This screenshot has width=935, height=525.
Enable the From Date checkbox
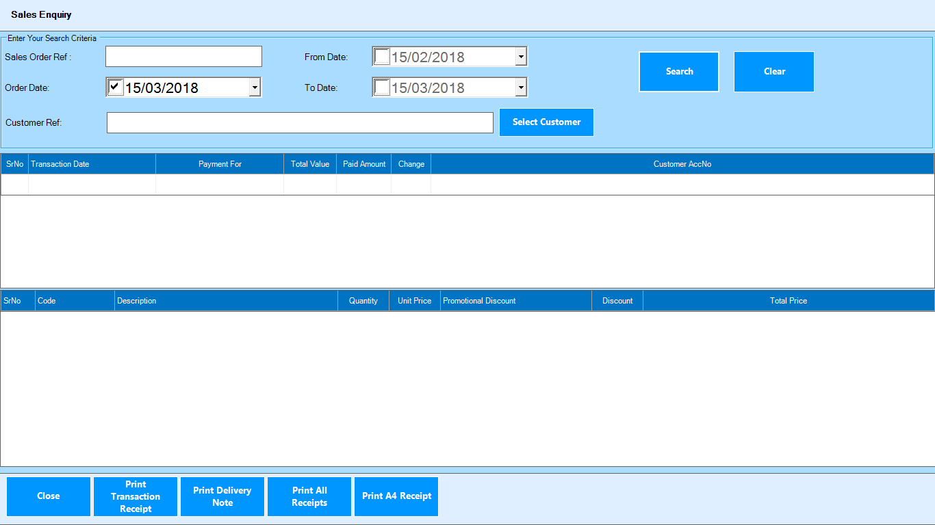pos(382,57)
